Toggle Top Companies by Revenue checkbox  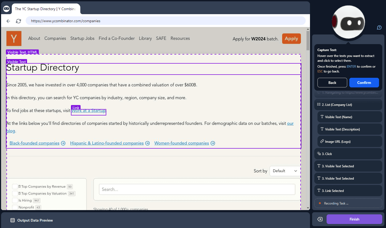pyautogui.click(x=15, y=187)
